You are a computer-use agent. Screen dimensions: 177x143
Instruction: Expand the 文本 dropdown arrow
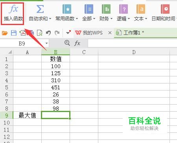click(x=146, y=19)
